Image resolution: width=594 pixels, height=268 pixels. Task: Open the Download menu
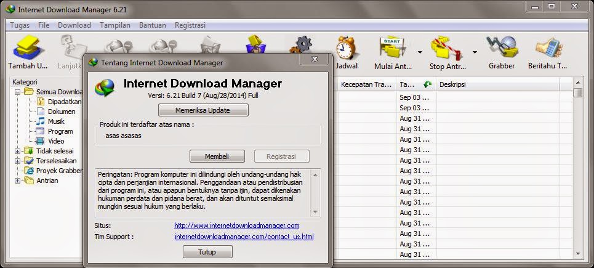click(x=74, y=25)
